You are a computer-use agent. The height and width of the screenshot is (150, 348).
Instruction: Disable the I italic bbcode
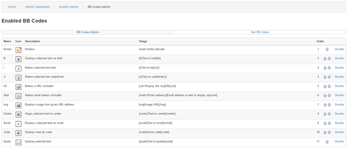(339, 68)
